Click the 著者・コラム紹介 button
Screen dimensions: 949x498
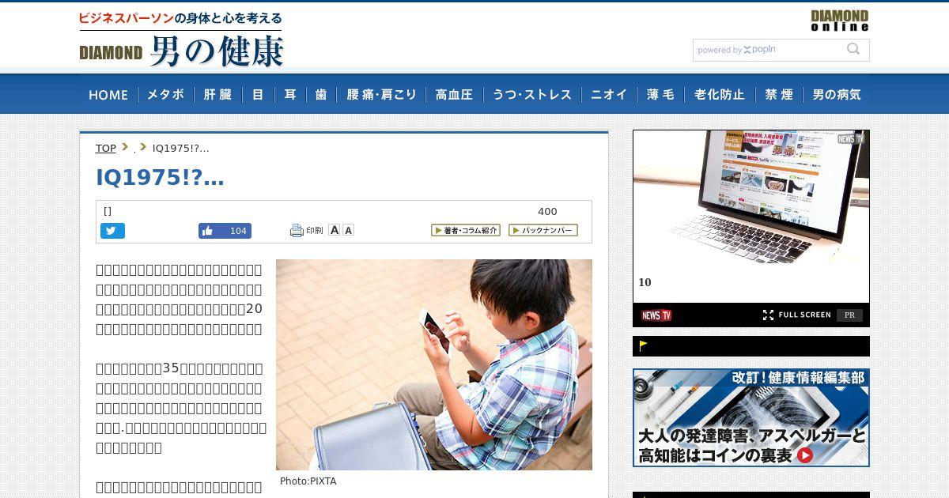466,230
